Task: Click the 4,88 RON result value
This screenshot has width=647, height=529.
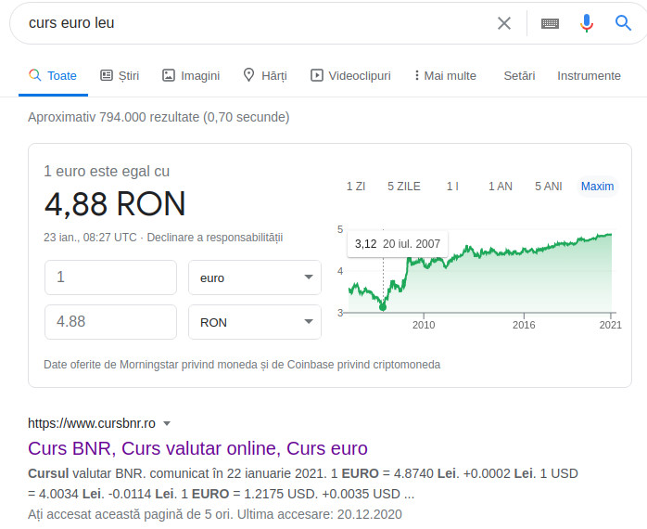Action: click(x=115, y=204)
